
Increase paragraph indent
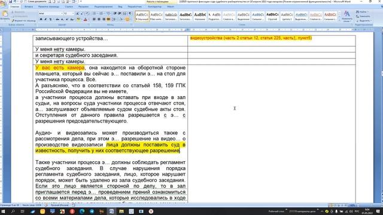coord(120,13)
